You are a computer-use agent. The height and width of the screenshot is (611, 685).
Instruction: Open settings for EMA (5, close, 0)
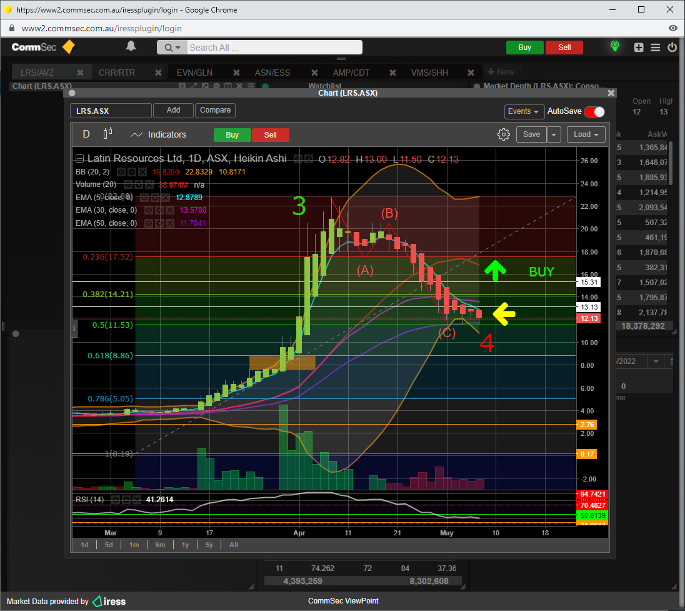[155, 198]
